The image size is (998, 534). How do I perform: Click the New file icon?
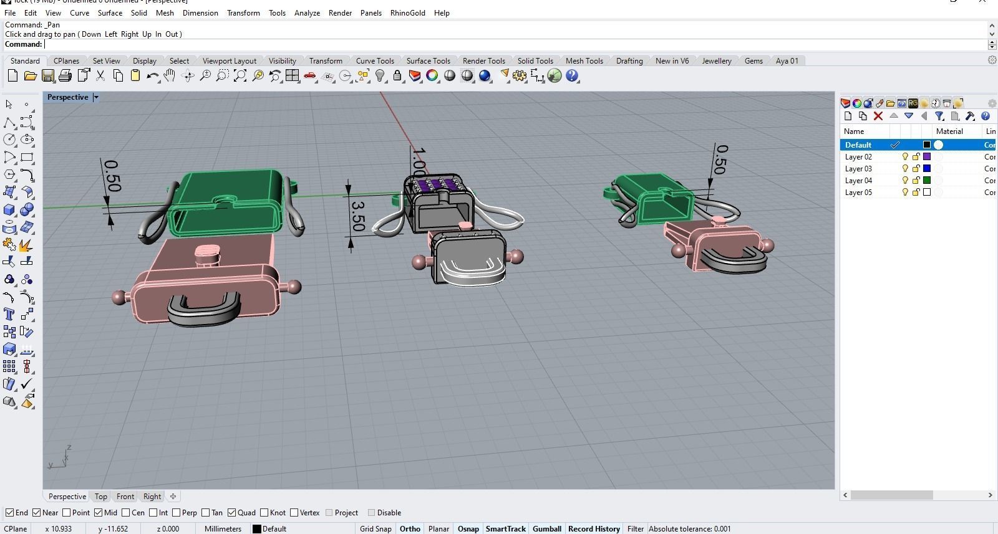point(12,76)
